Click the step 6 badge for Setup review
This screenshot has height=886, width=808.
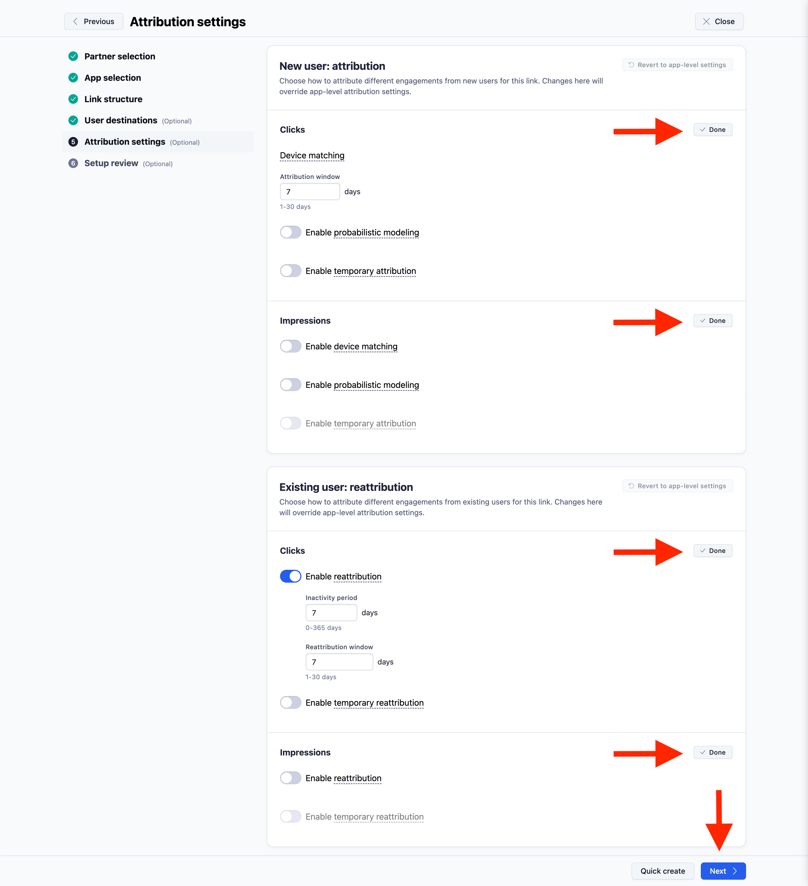(73, 163)
